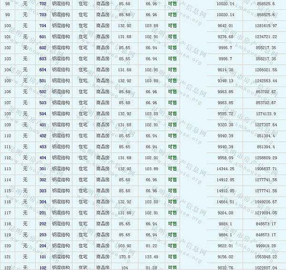Open room 703 link
This screenshot has height=270, width=286.
43,15
